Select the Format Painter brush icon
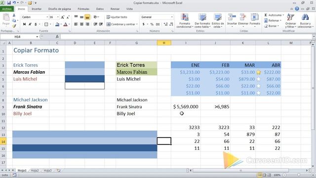The height and width of the screenshot is (178, 316). (x=14, y=26)
